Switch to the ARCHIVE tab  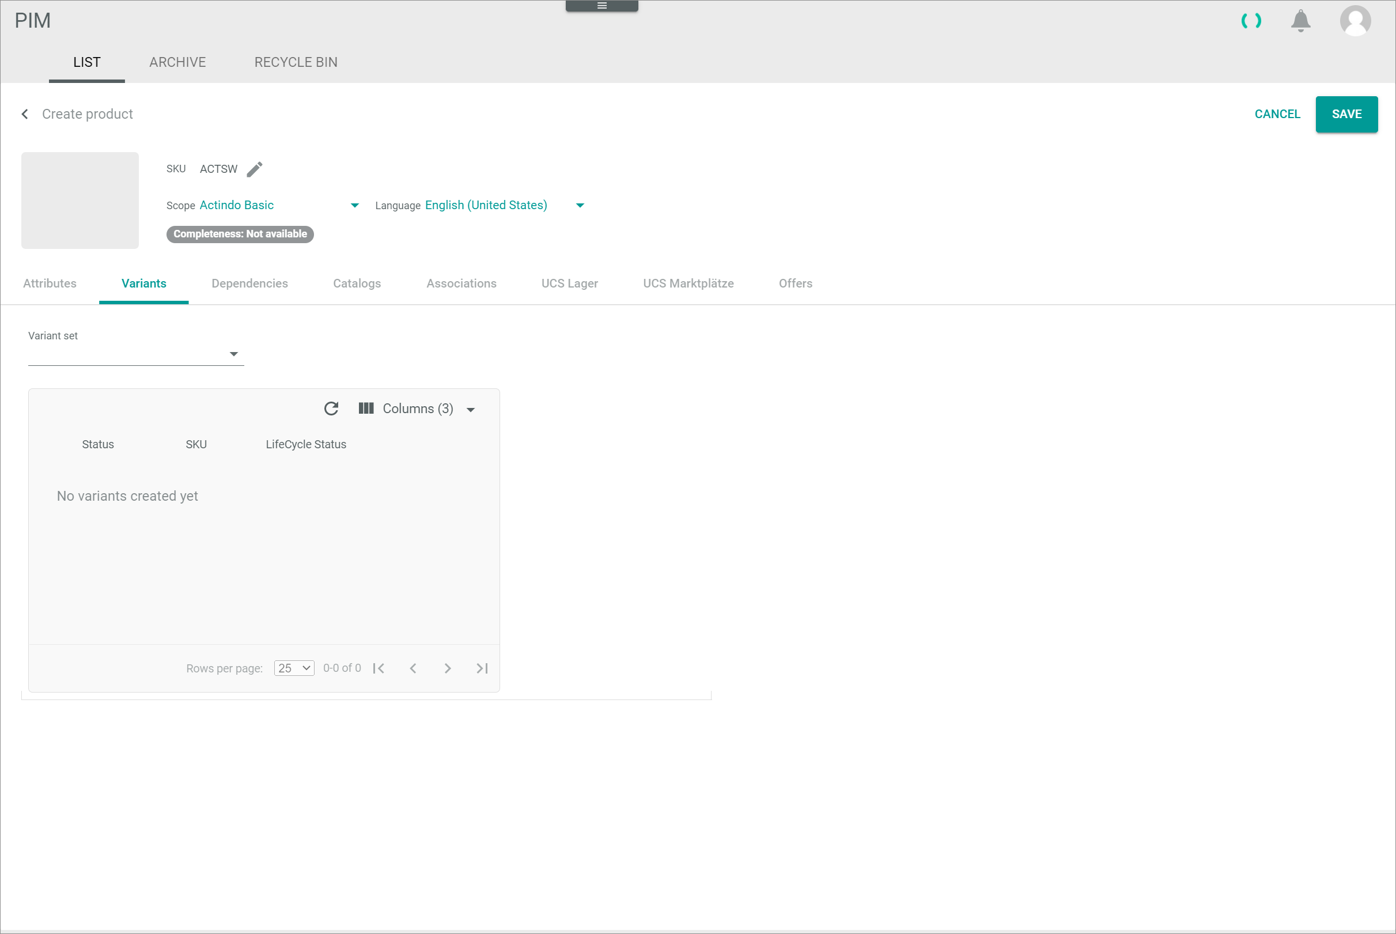pos(177,62)
